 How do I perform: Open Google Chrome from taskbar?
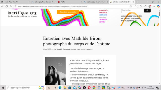(94, 88)
